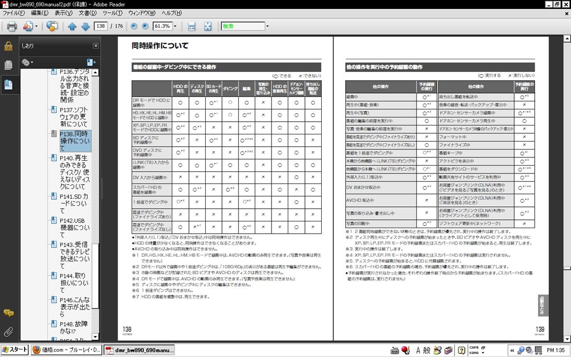Select the fit-full-page view icon
The width and height of the screenshot is (571, 357).
coord(207,26)
